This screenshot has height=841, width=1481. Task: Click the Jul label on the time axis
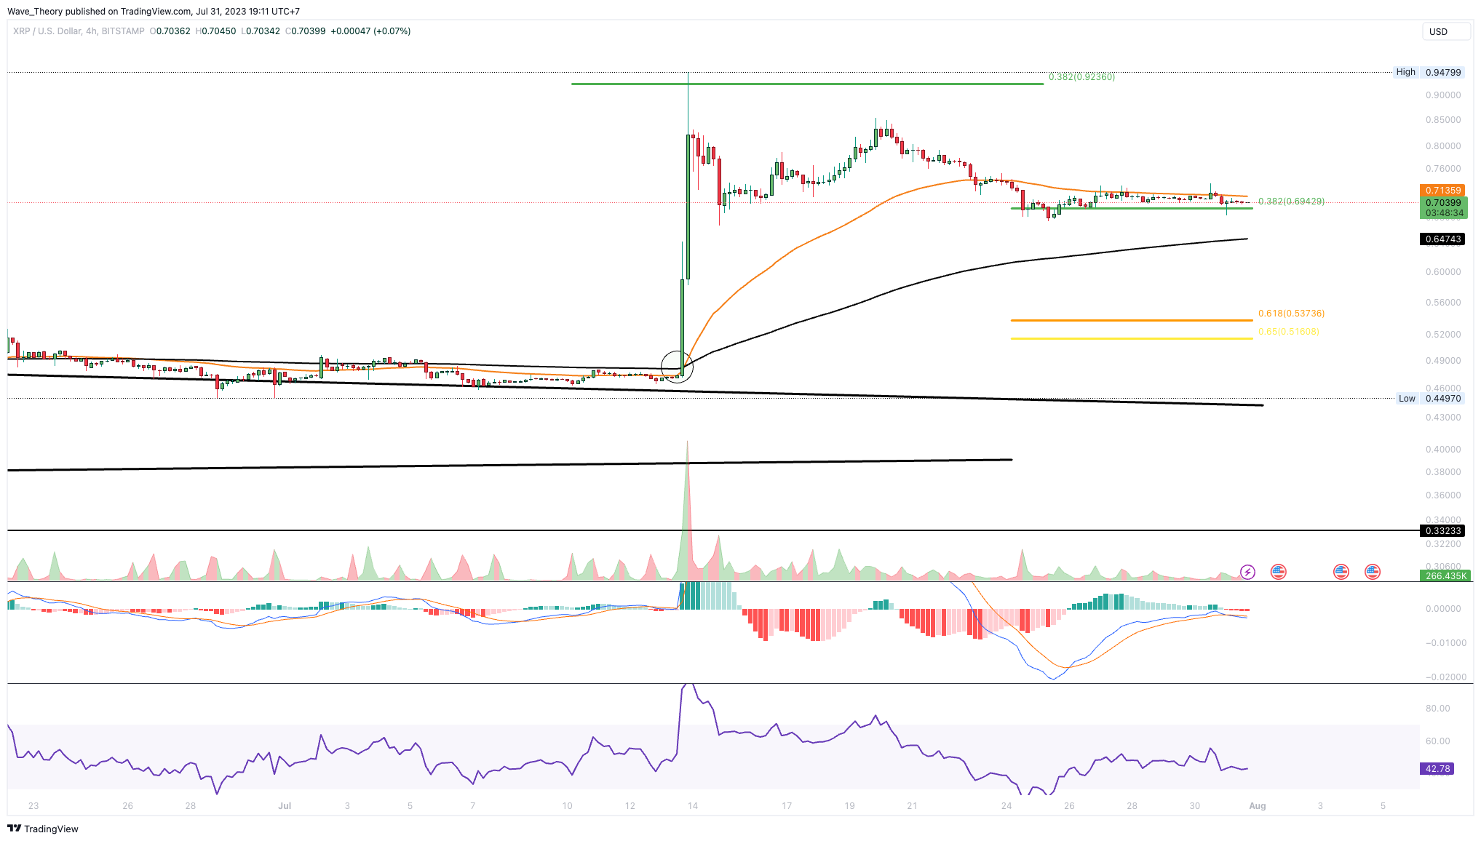click(x=285, y=805)
